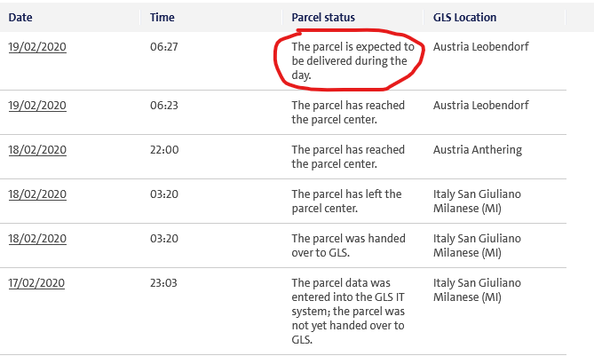594x364 pixels.
Task: Open the 17/02/2020 date link
Action: (x=37, y=282)
